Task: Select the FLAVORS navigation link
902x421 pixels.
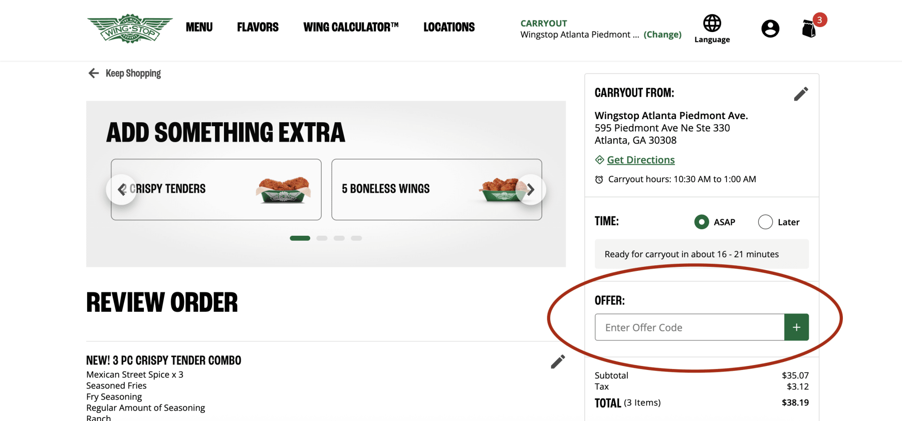Action: pos(258,27)
